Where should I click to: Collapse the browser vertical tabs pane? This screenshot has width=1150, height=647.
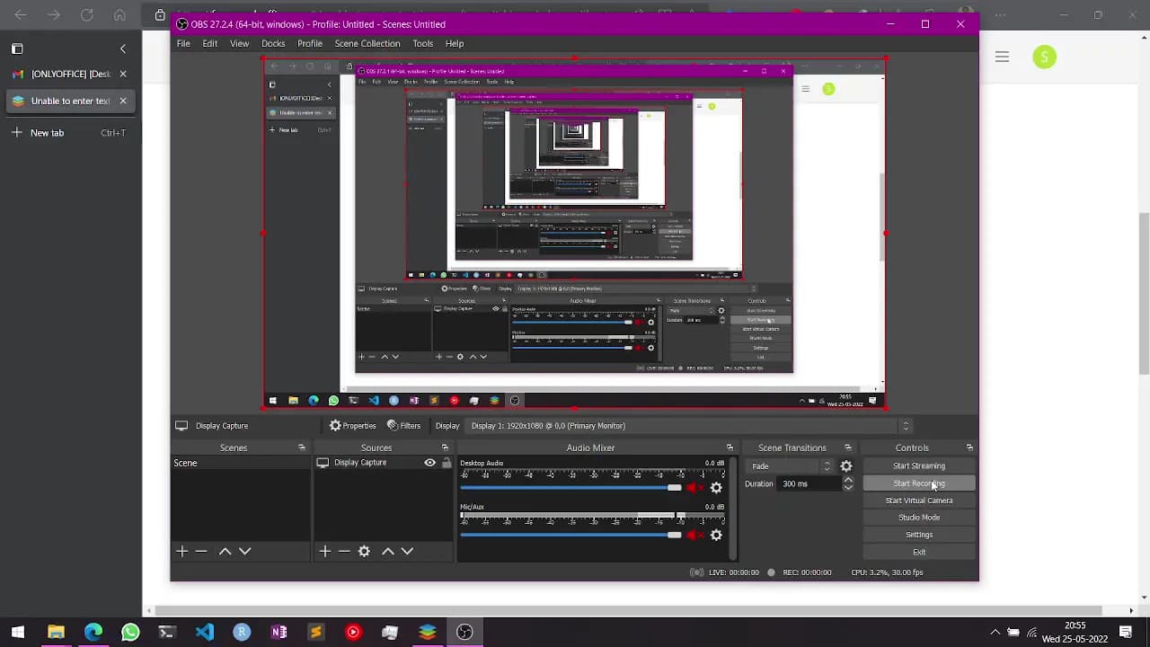point(123,49)
